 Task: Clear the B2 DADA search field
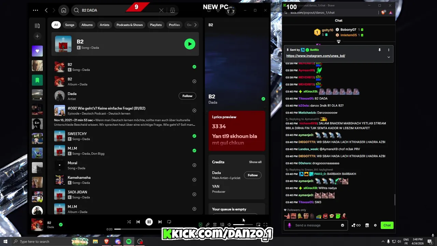click(x=161, y=10)
